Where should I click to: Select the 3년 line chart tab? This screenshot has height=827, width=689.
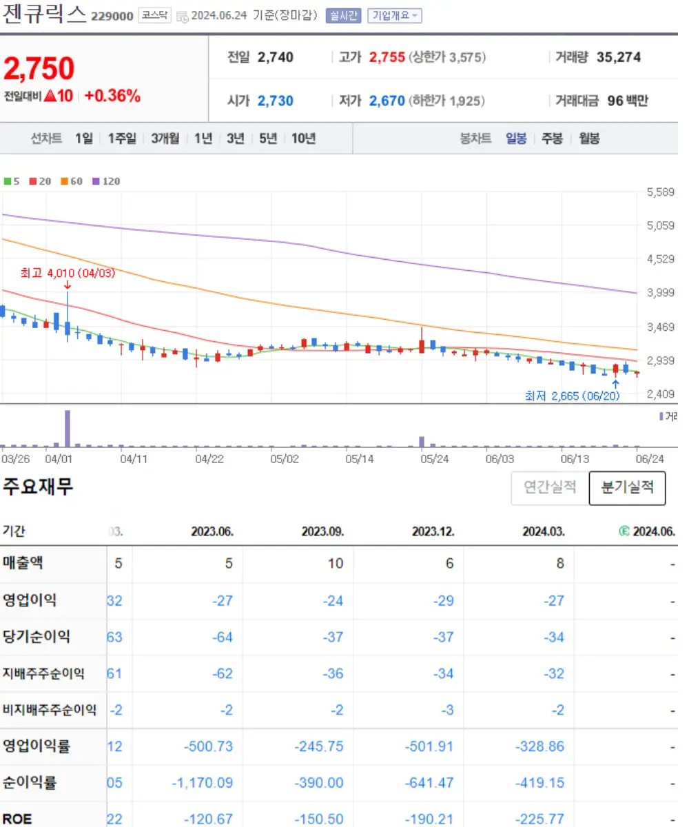236,139
